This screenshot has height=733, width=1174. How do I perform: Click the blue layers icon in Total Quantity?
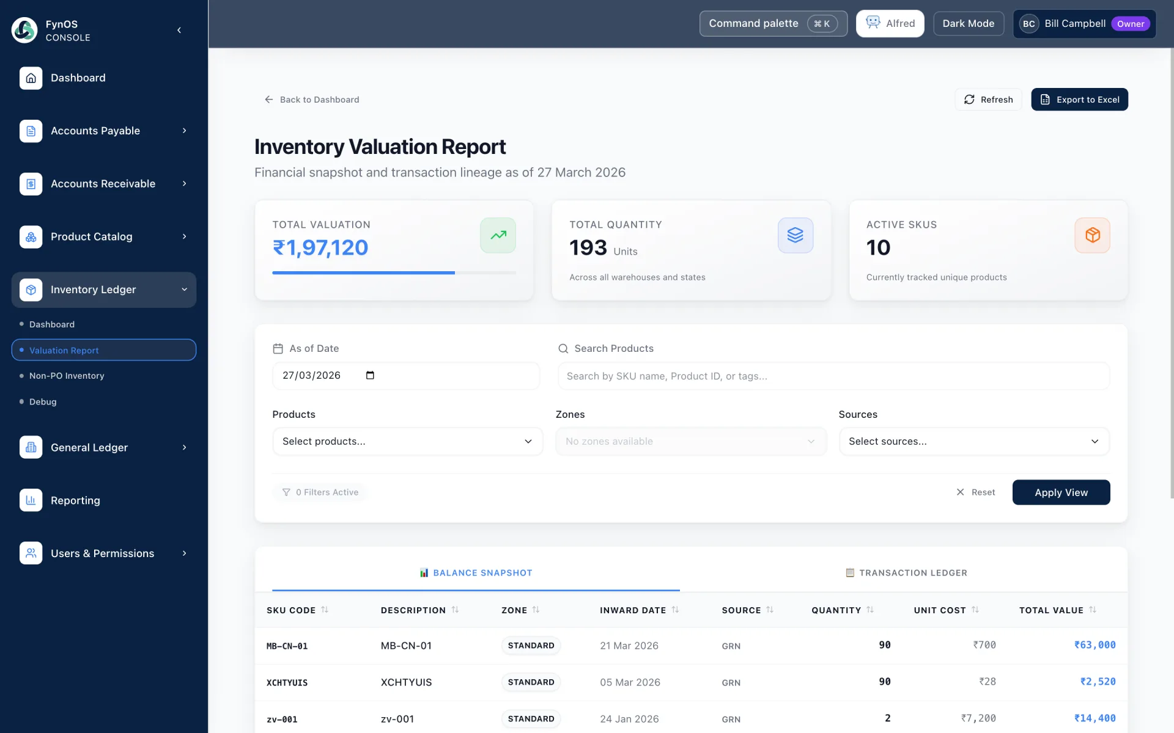click(796, 235)
